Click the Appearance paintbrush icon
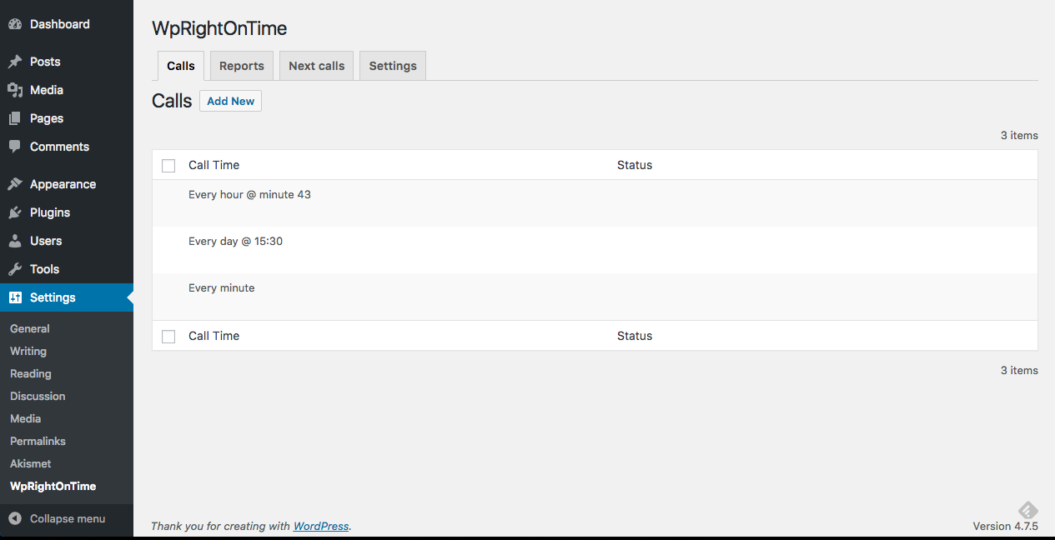The image size is (1055, 540). coord(15,184)
